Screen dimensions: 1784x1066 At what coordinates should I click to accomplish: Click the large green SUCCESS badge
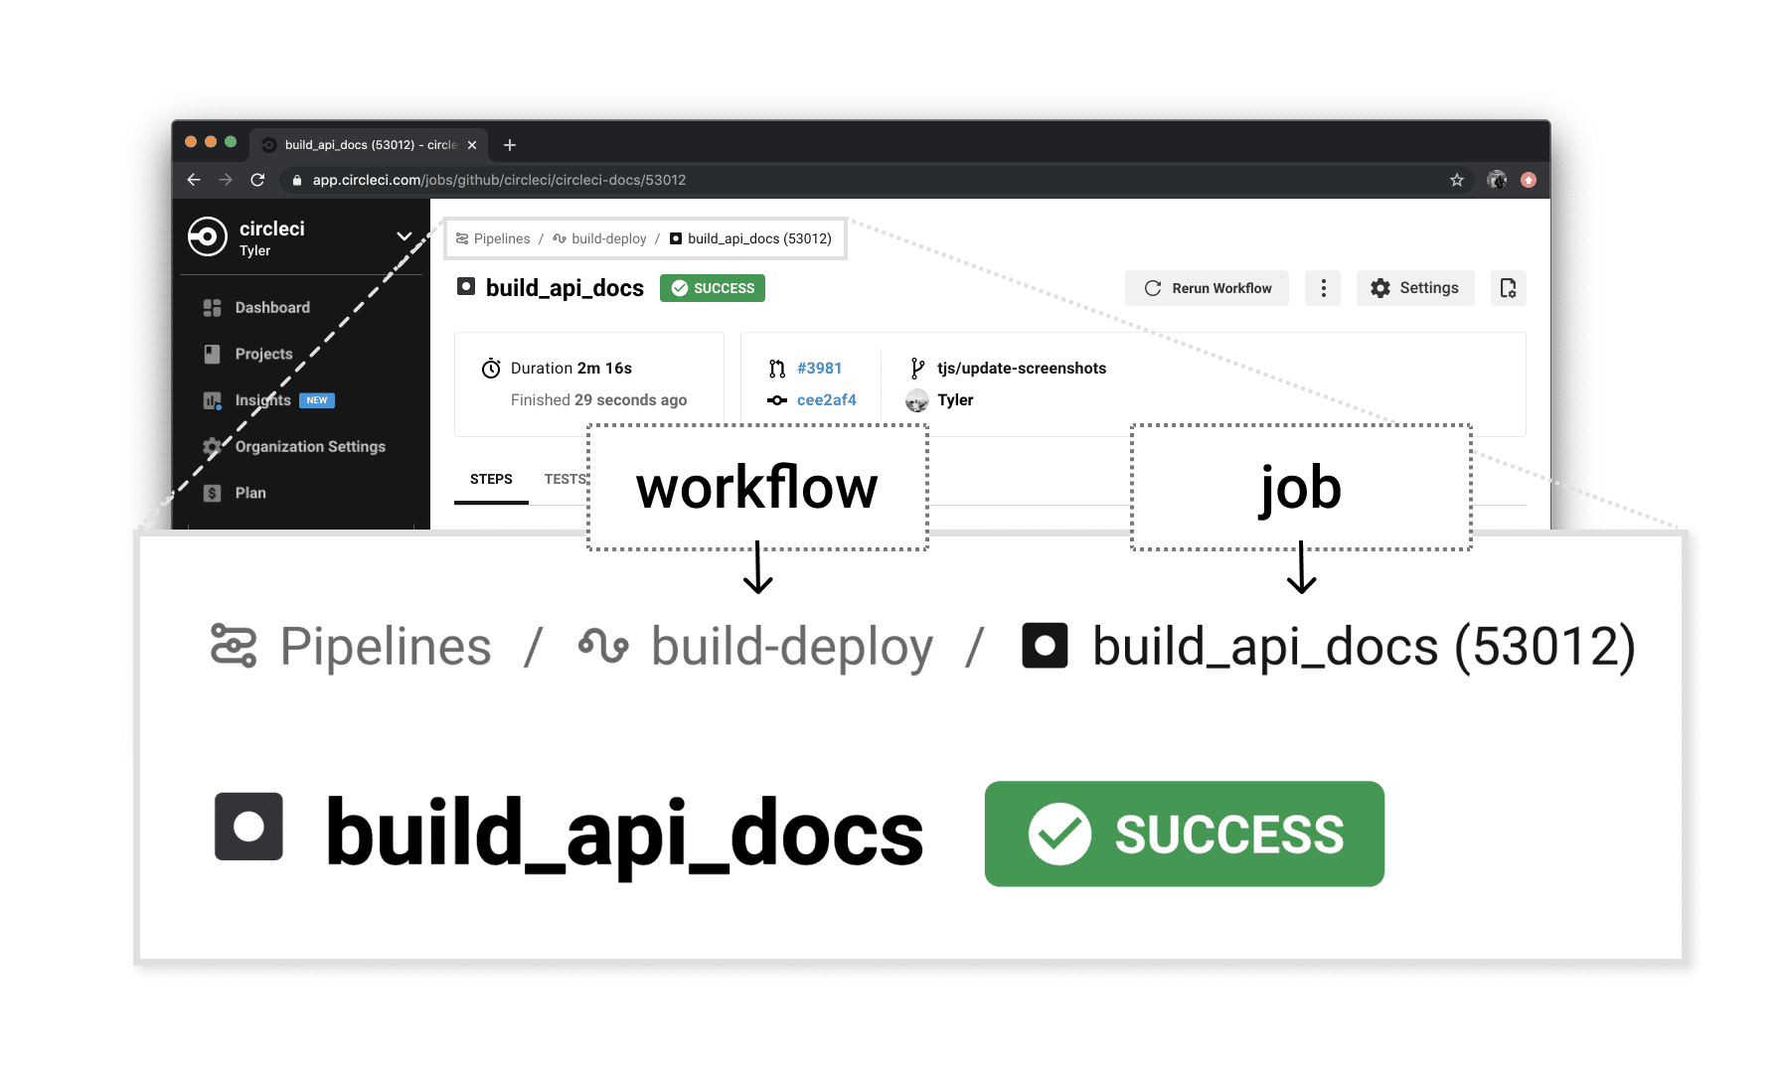click(x=1185, y=834)
